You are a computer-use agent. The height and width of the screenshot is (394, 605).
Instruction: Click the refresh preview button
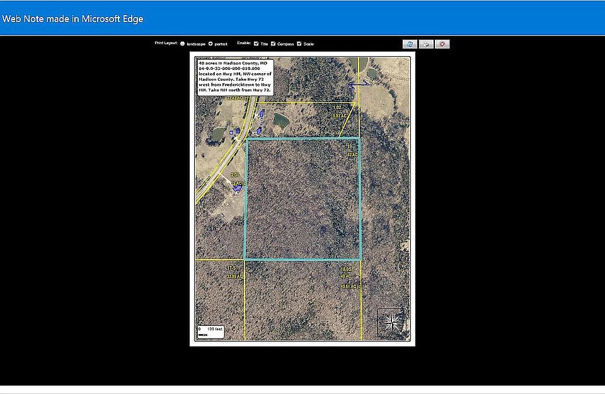[410, 44]
